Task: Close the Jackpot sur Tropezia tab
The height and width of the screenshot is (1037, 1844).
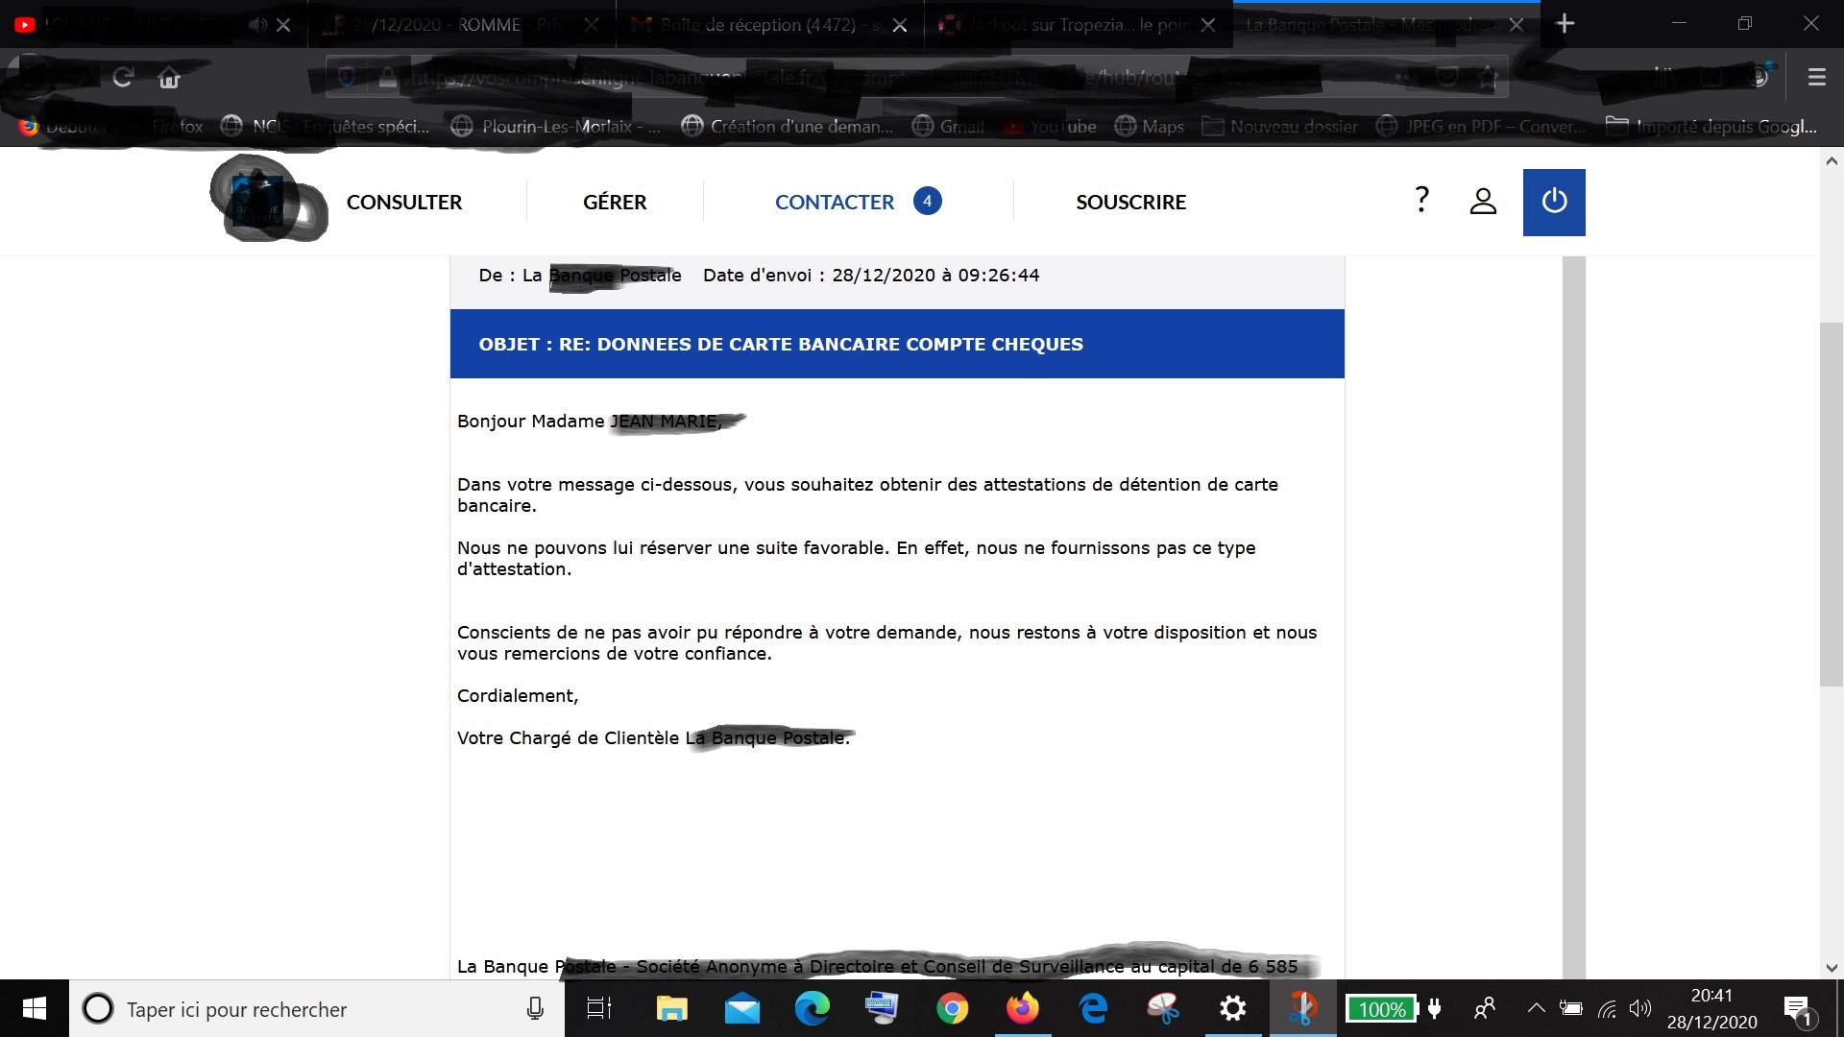Action: click(x=1208, y=25)
